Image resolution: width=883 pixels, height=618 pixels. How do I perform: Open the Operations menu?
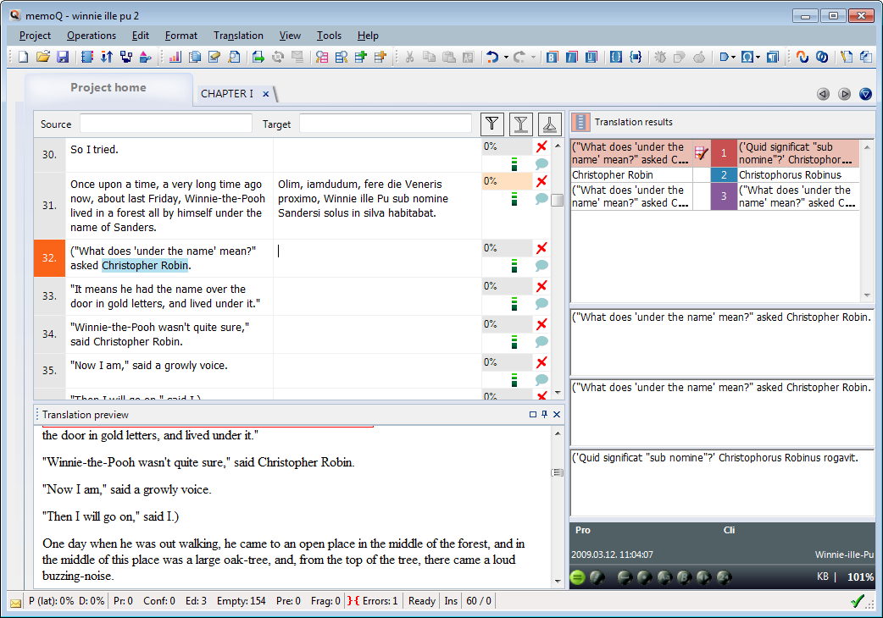[x=92, y=36]
